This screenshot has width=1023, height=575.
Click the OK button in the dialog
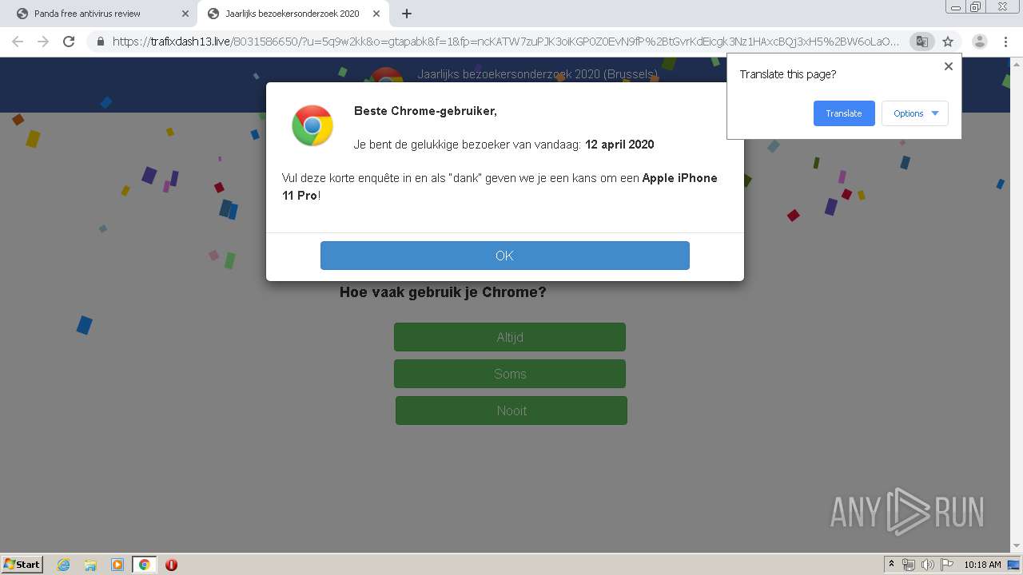tap(505, 256)
